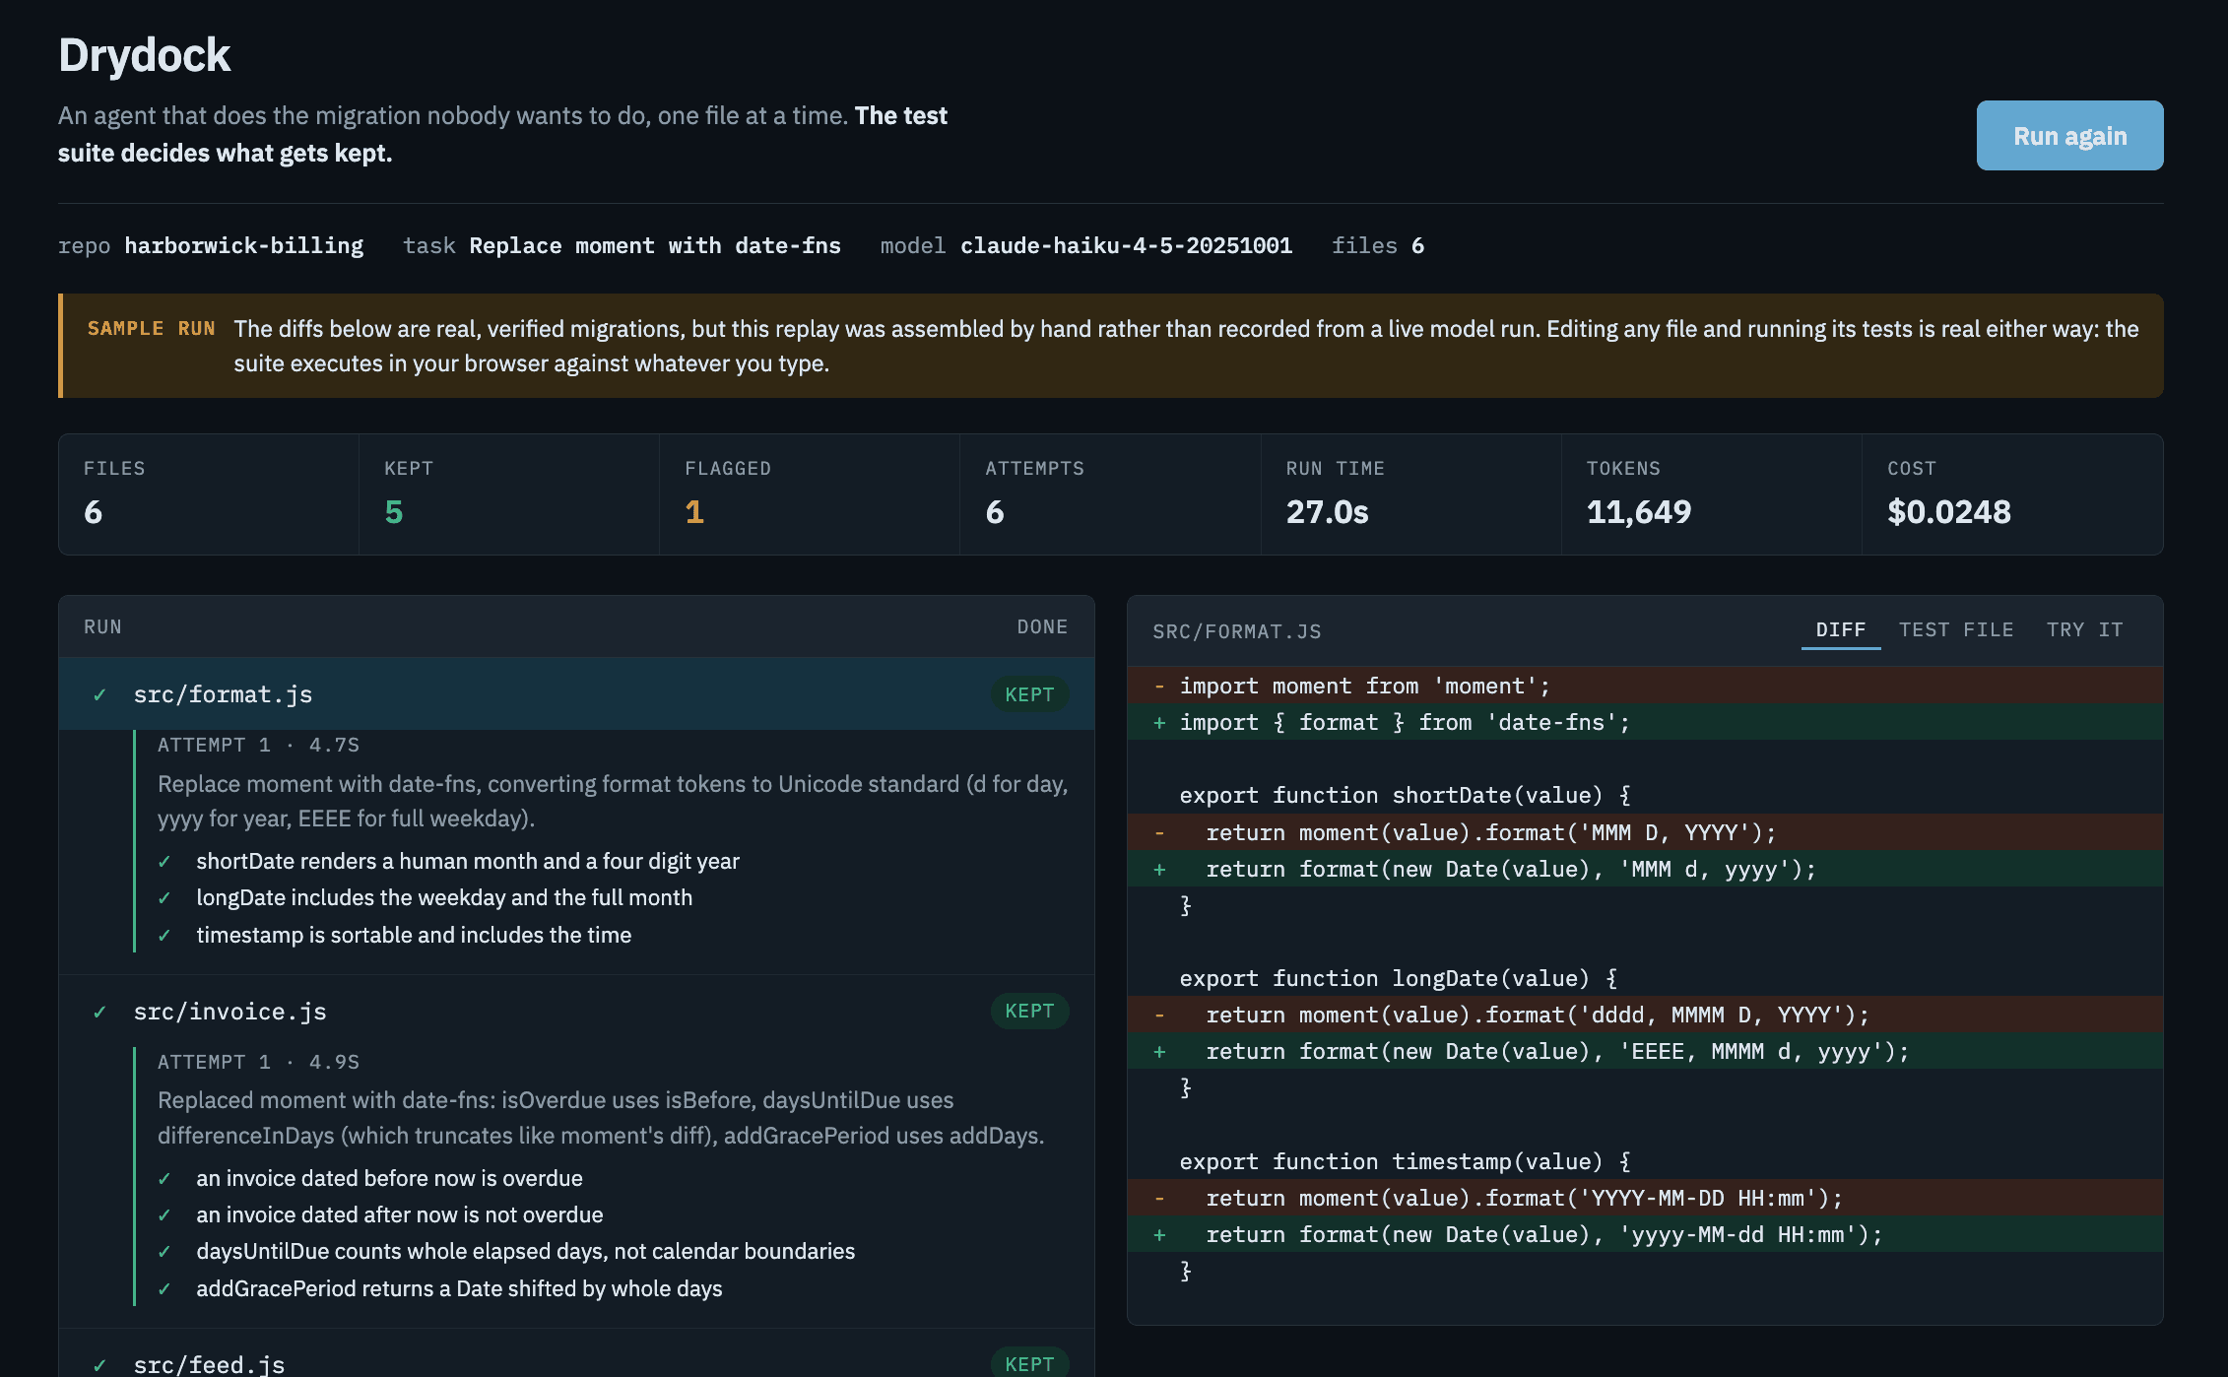Click the TOKENS value 11,649

pyautogui.click(x=1639, y=512)
